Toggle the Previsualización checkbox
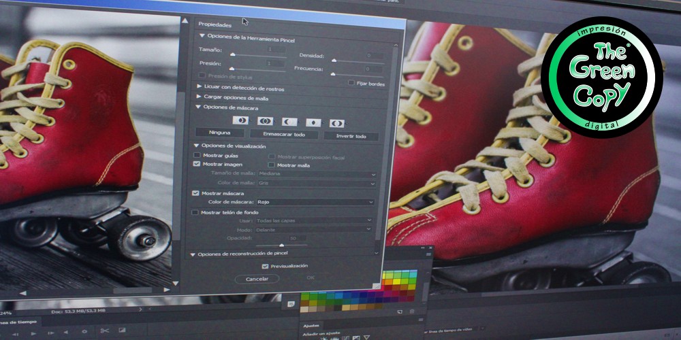The image size is (681, 340). pyautogui.click(x=265, y=266)
